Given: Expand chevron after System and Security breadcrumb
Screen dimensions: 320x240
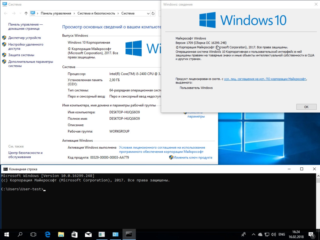Looking at the screenshot, I should (x=118, y=13).
